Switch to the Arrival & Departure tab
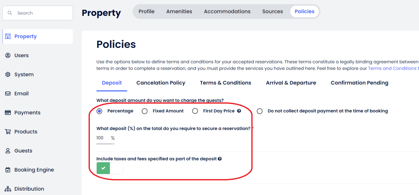The width and height of the screenshot is (419, 195). pyautogui.click(x=291, y=83)
